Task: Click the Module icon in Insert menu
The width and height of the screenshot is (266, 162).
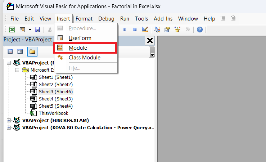Action: click(x=60, y=48)
